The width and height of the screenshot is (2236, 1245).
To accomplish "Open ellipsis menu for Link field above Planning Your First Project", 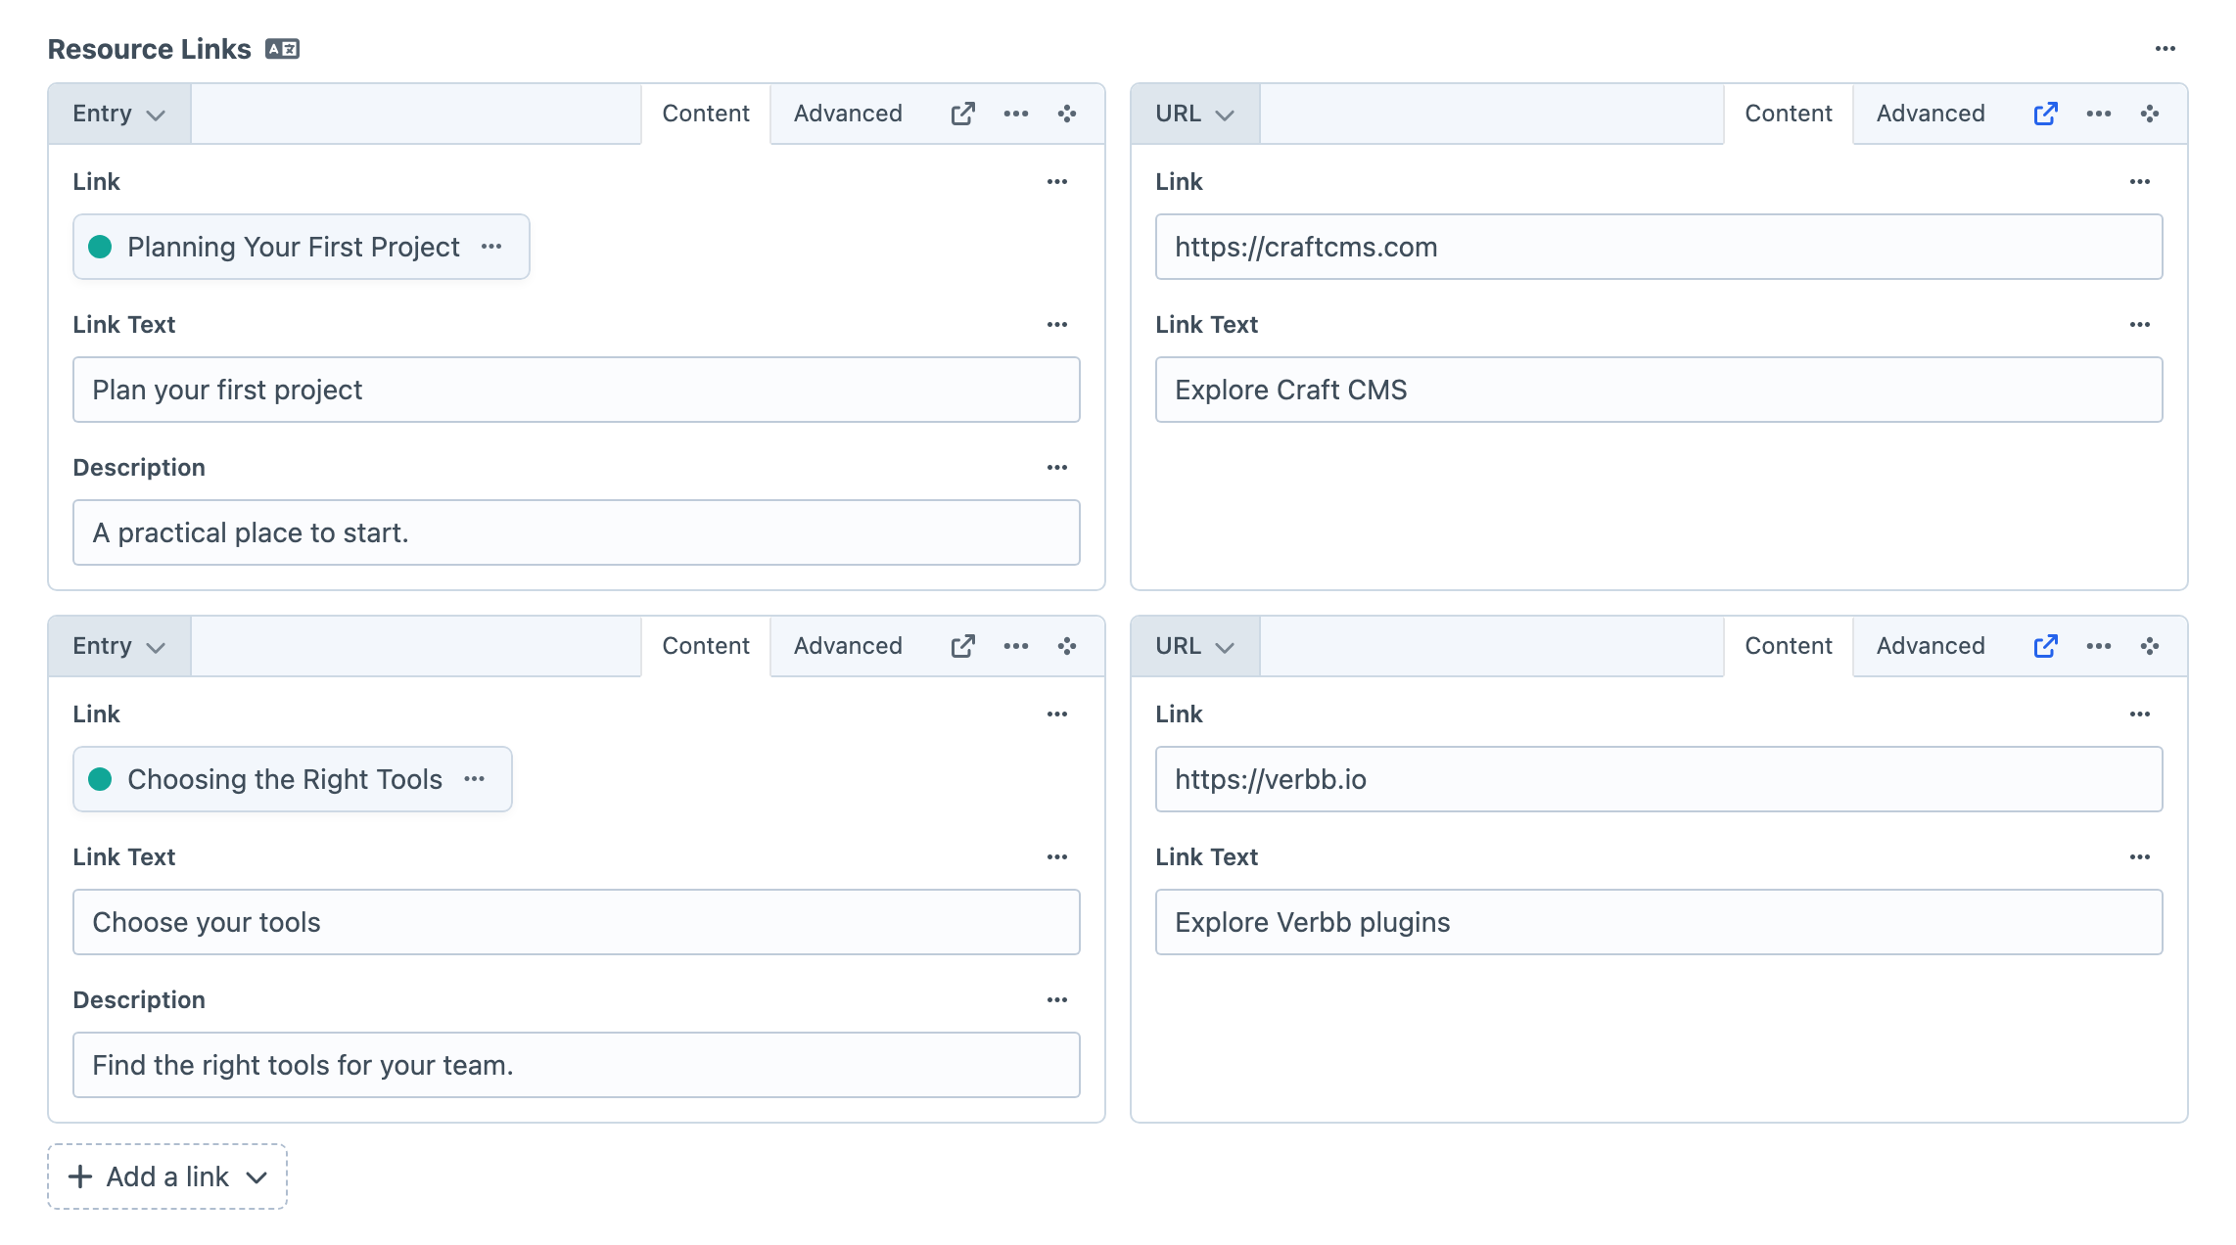I will pos(1057,182).
